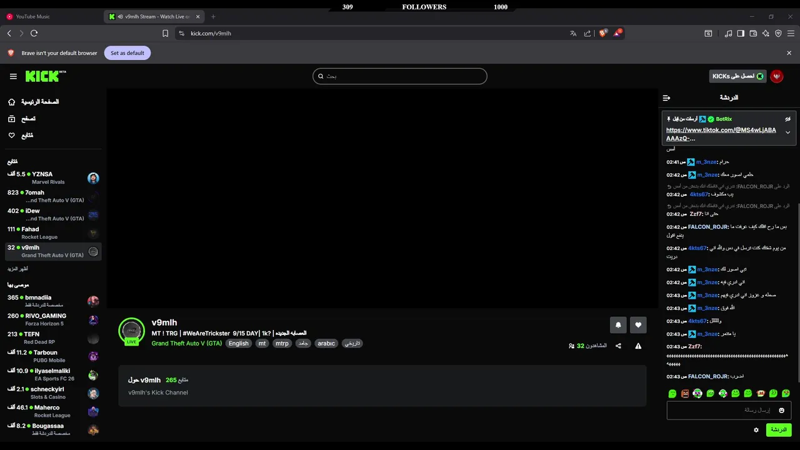Collapse the chat panel using the arrow icon
The height and width of the screenshot is (450, 800).
coord(666,97)
